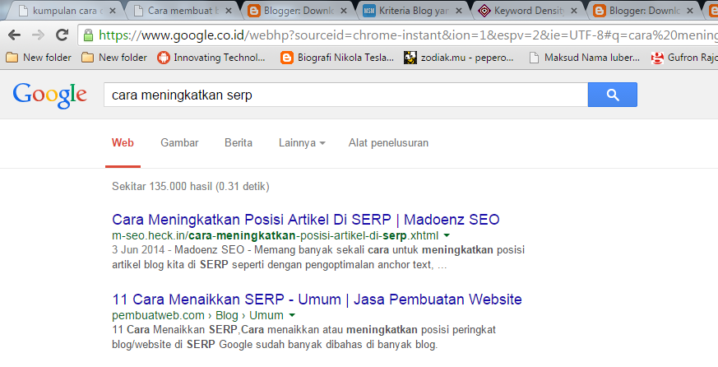The image size is (718, 367).
Task: Close the Cara membuat tab
Action: 229,11
